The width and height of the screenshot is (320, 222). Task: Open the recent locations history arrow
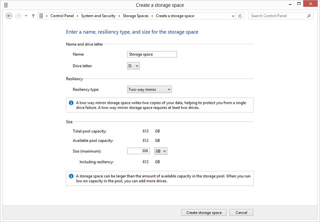pyautogui.click(x=26, y=16)
